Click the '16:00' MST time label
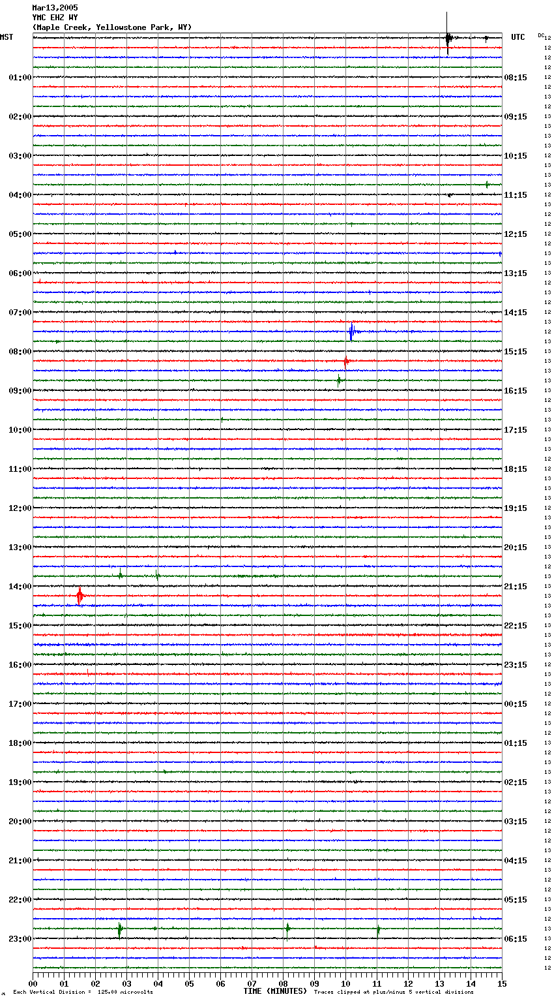The width and height of the screenshot is (554, 1001). [20, 665]
